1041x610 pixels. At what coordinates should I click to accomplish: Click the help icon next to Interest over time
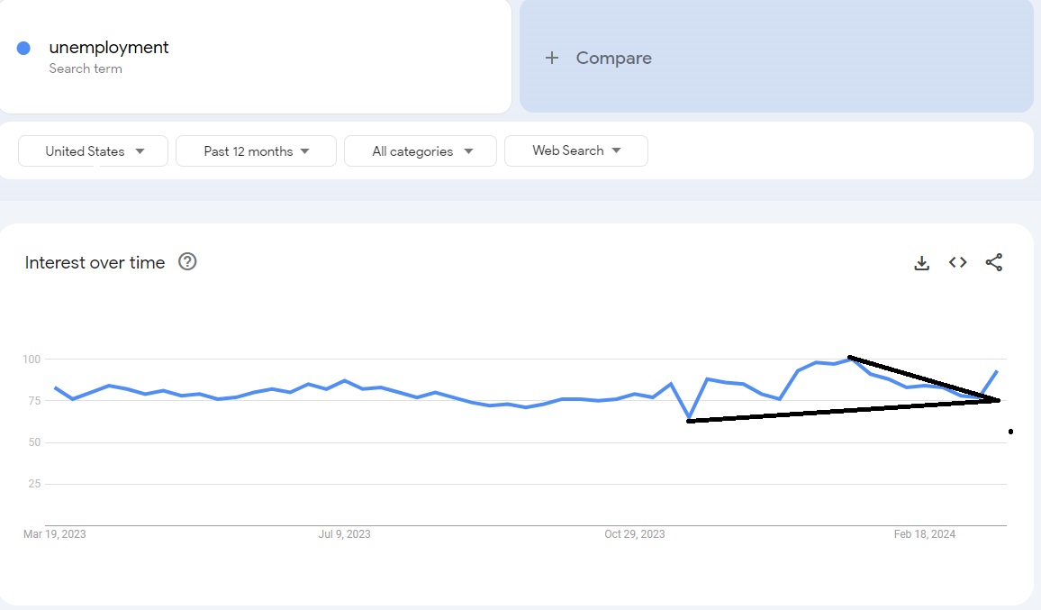(187, 262)
